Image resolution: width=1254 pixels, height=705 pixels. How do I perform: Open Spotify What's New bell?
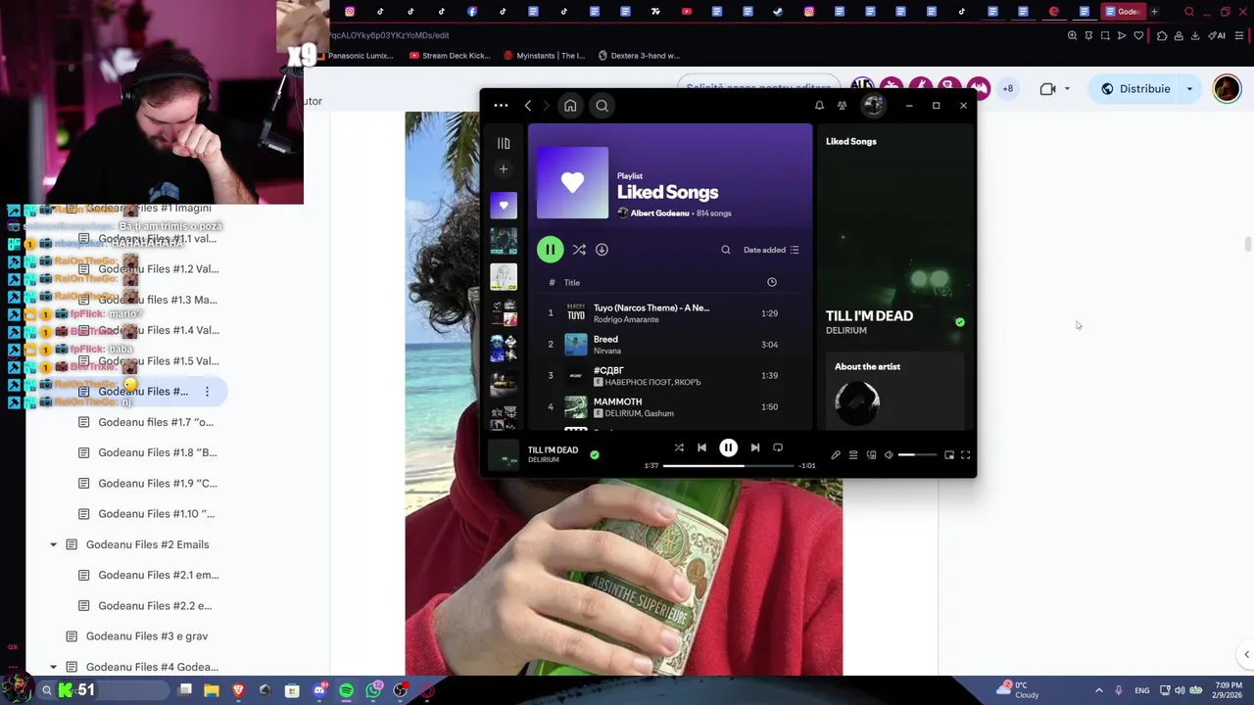819,106
